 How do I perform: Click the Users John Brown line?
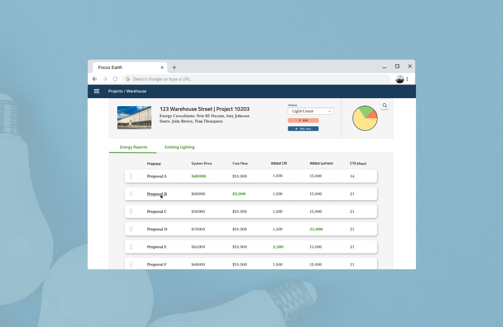point(191,121)
